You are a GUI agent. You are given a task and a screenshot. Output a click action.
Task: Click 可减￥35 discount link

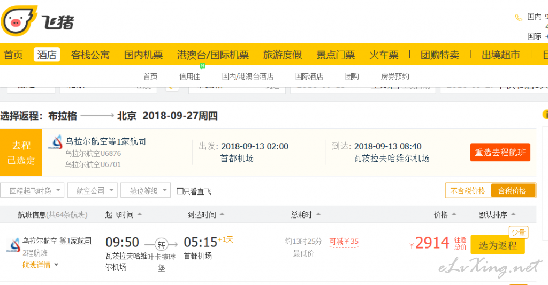pos(344,242)
